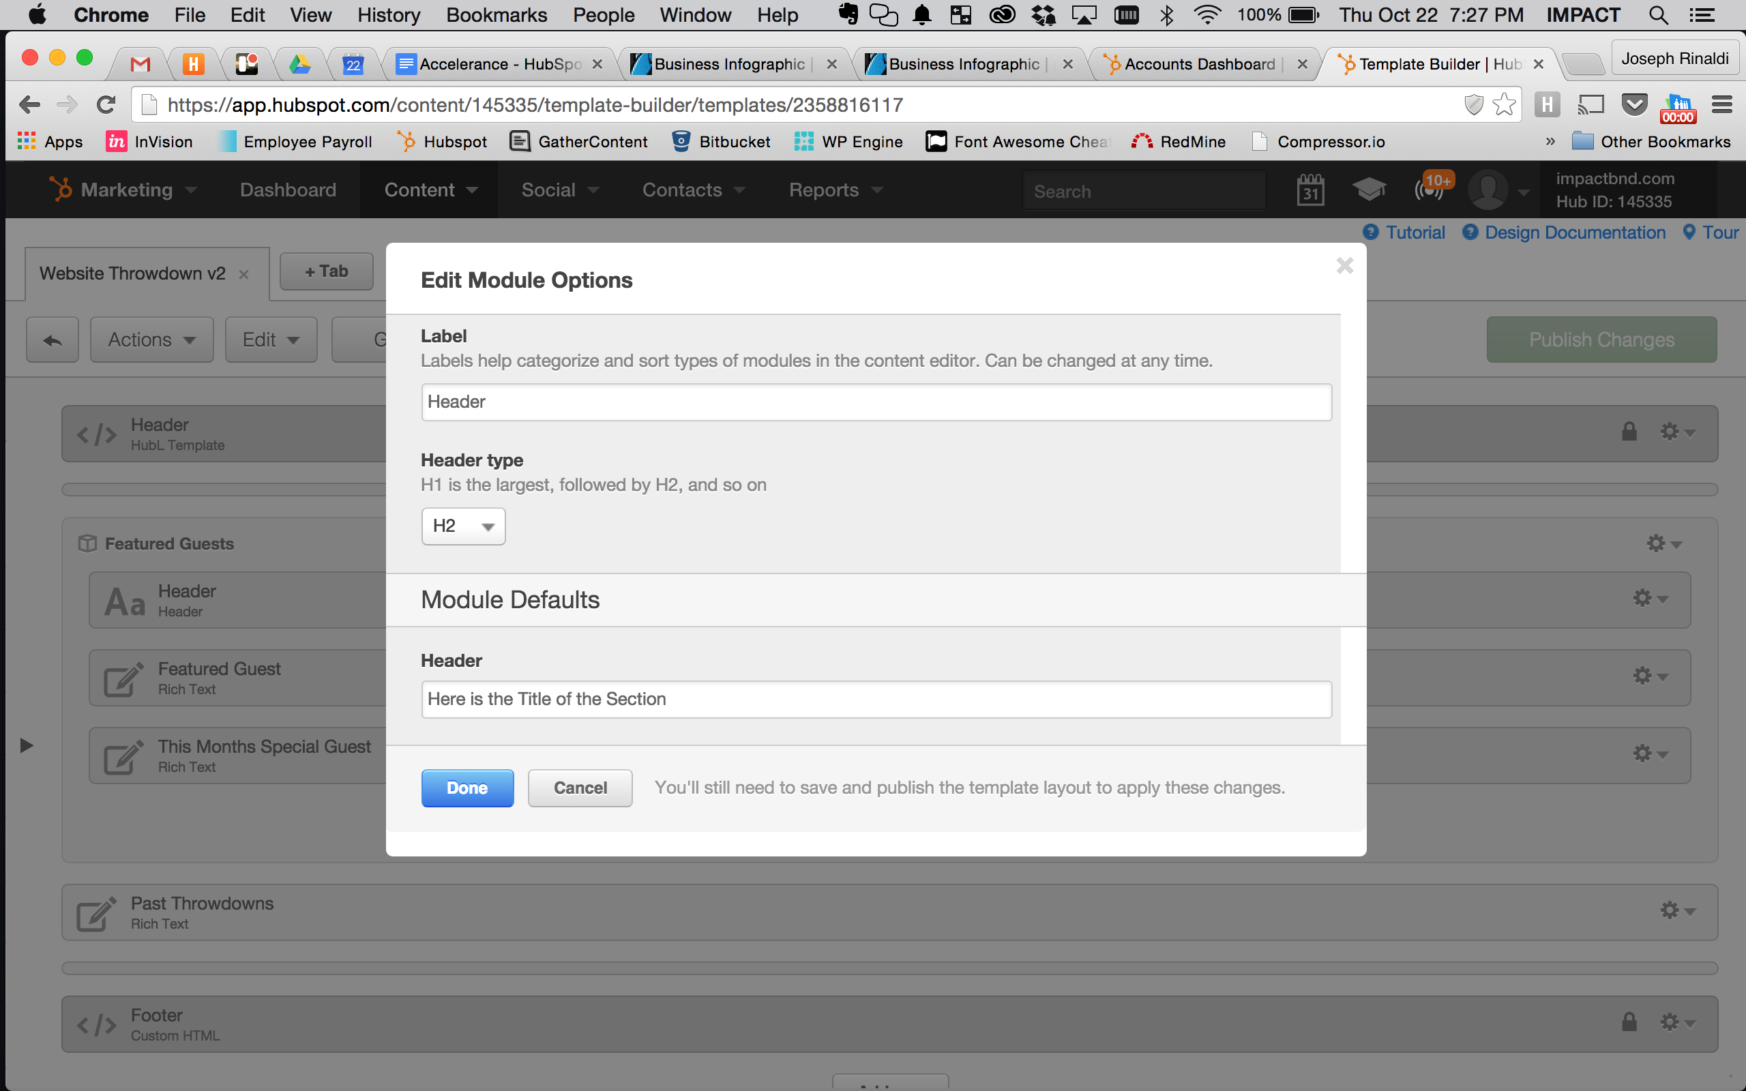Open the Design Documentation link
The height and width of the screenshot is (1091, 1746).
pos(1573,233)
